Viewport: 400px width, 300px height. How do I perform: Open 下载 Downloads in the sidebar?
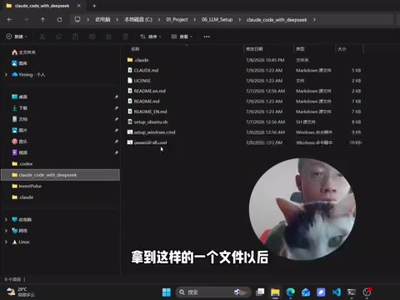(19, 107)
